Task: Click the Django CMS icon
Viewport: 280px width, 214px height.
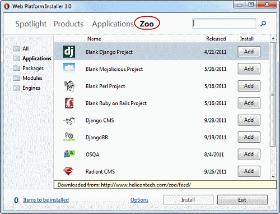Action: point(69,120)
